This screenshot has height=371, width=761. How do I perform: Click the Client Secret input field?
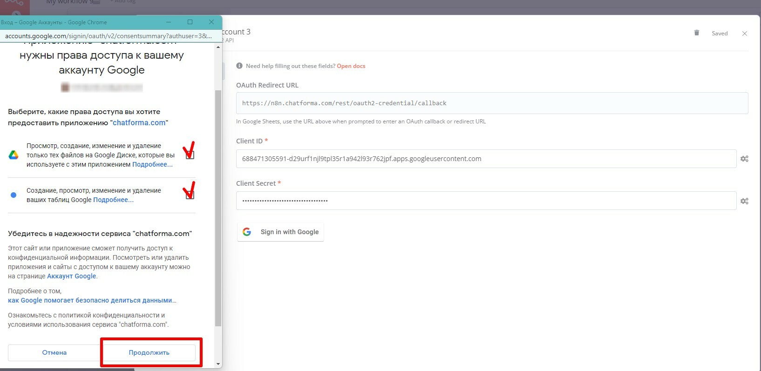click(486, 201)
